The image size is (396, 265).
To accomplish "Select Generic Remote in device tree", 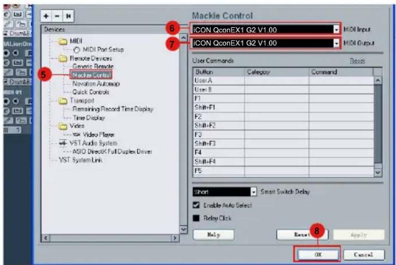I will pos(93,66).
